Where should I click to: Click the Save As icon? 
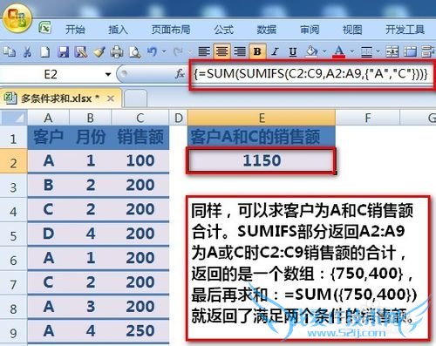(81, 52)
